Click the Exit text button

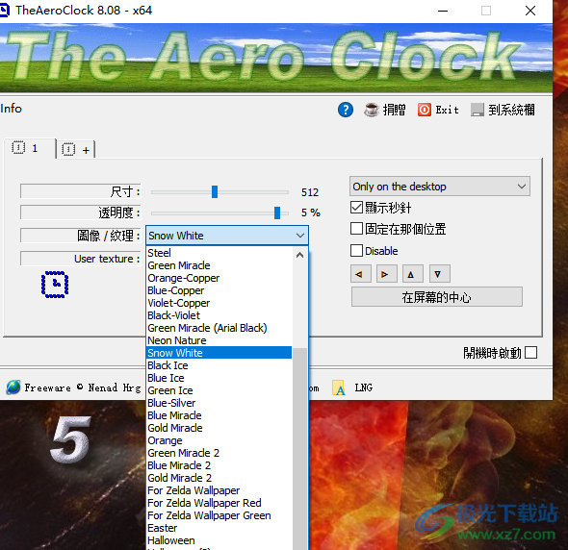(x=447, y=110)
